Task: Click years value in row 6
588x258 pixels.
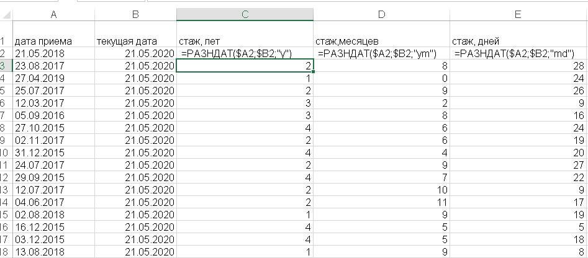Action: pos(245,103)
